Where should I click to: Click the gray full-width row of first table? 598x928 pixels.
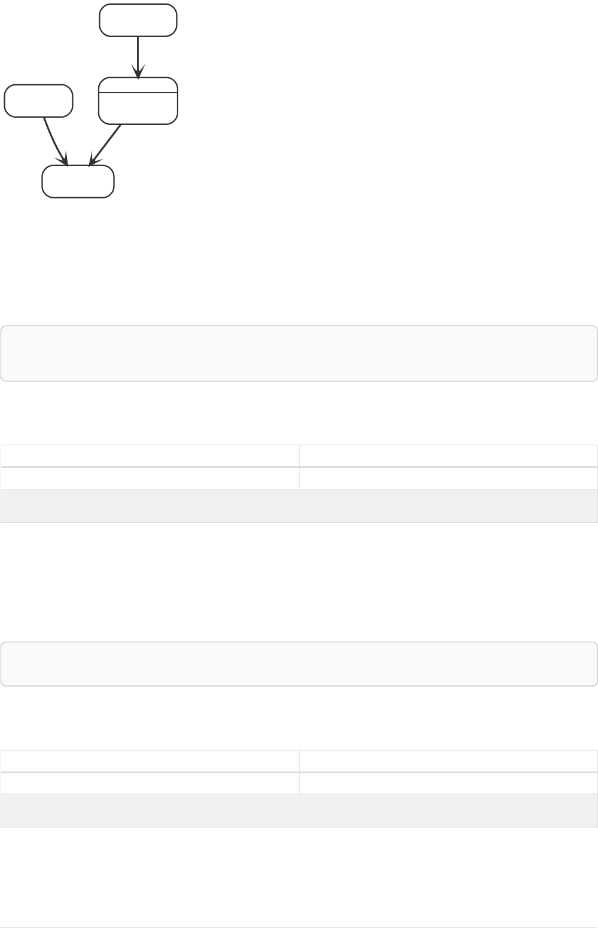point(299,506)
